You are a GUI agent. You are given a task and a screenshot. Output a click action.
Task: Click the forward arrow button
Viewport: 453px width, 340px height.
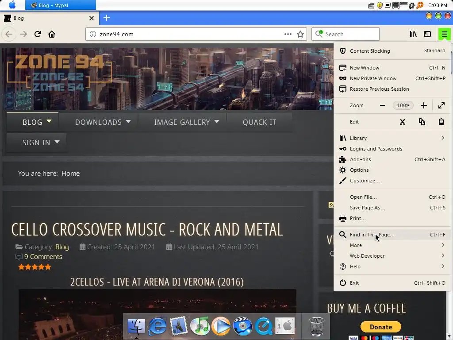click(23, 34)
